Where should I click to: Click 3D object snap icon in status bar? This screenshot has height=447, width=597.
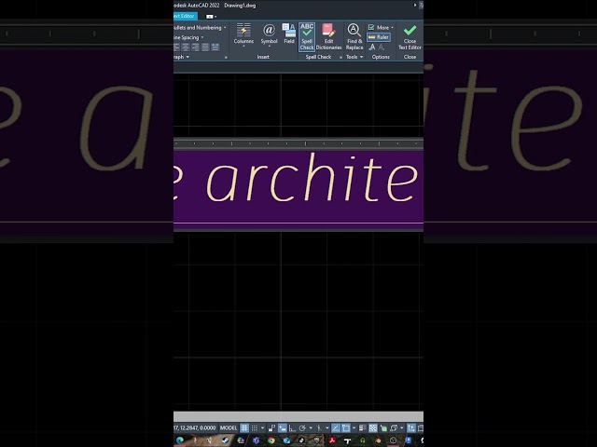pos(394,428)
